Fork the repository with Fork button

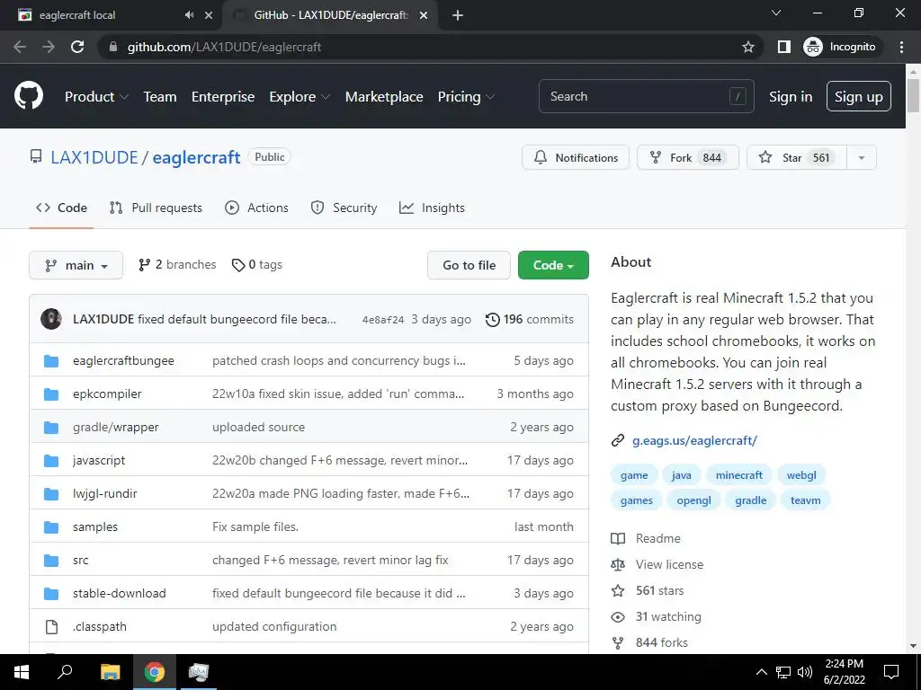(688, 158)
